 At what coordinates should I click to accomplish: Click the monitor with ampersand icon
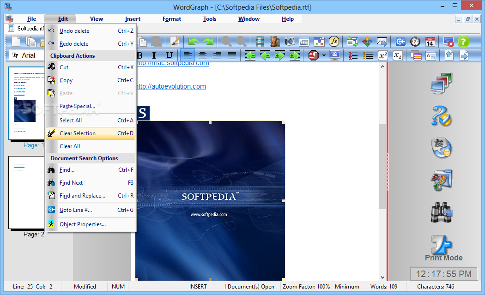tap(335, 56)
